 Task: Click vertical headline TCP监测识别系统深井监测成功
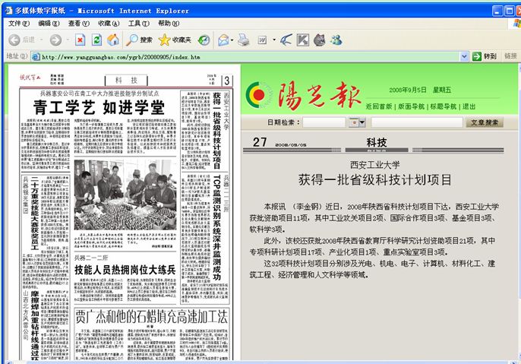pyautogui.click(x=216, y=227)
